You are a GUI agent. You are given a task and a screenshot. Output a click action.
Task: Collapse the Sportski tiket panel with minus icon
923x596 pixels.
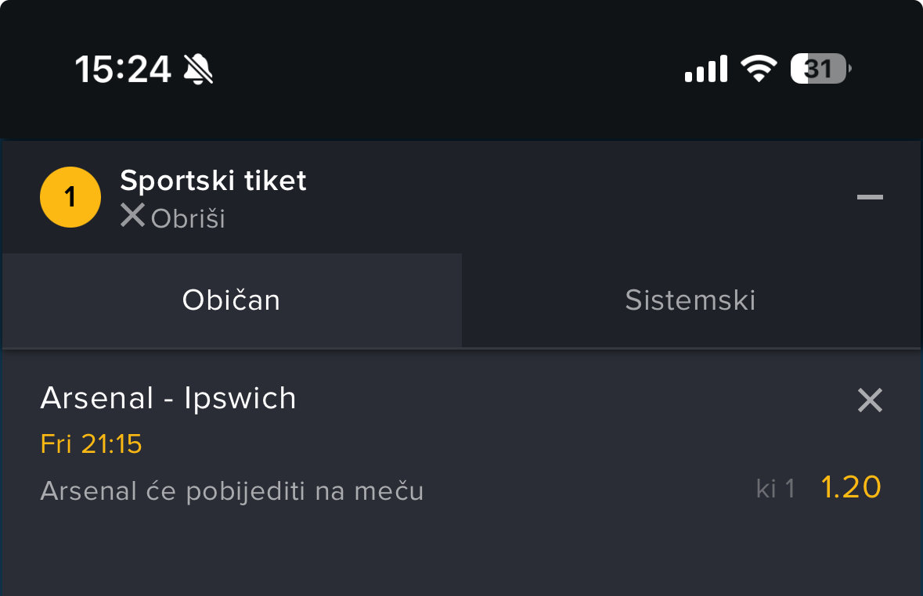coord(870,197)
